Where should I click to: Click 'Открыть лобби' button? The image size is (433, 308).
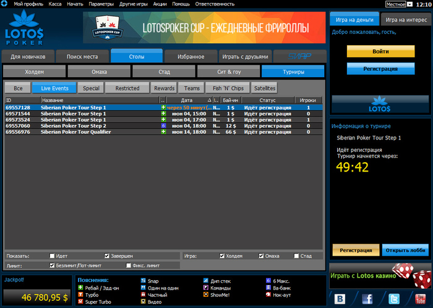click(x=405, y=250)
